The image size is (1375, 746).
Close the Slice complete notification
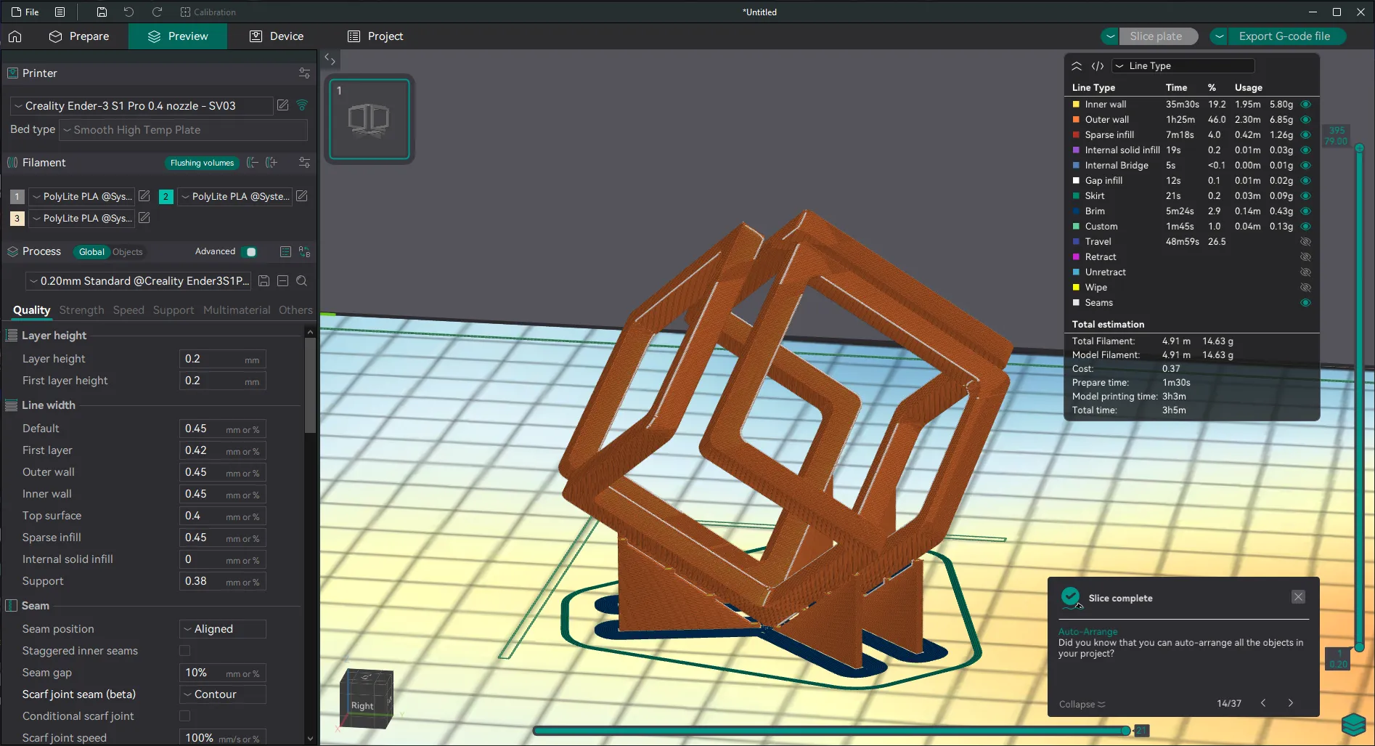click(1298, 597)
